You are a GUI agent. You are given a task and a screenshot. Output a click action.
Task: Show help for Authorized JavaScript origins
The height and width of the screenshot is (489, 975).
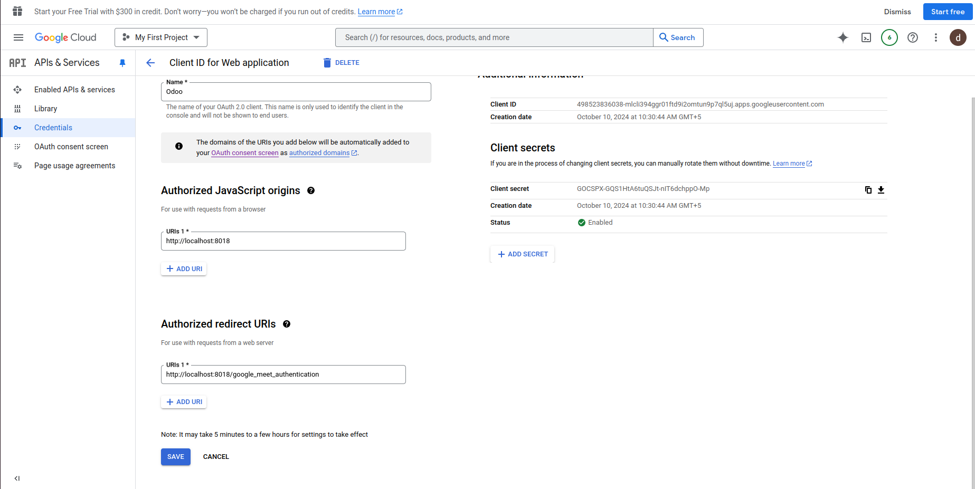click(x=311, y=190)
